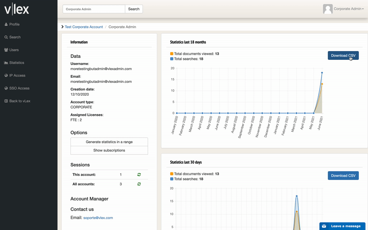The width and height of the screenshot is (368, 230).
Task: Click the Back to vLex door icon
Action: pyautogui.click(x=6, y=101)
